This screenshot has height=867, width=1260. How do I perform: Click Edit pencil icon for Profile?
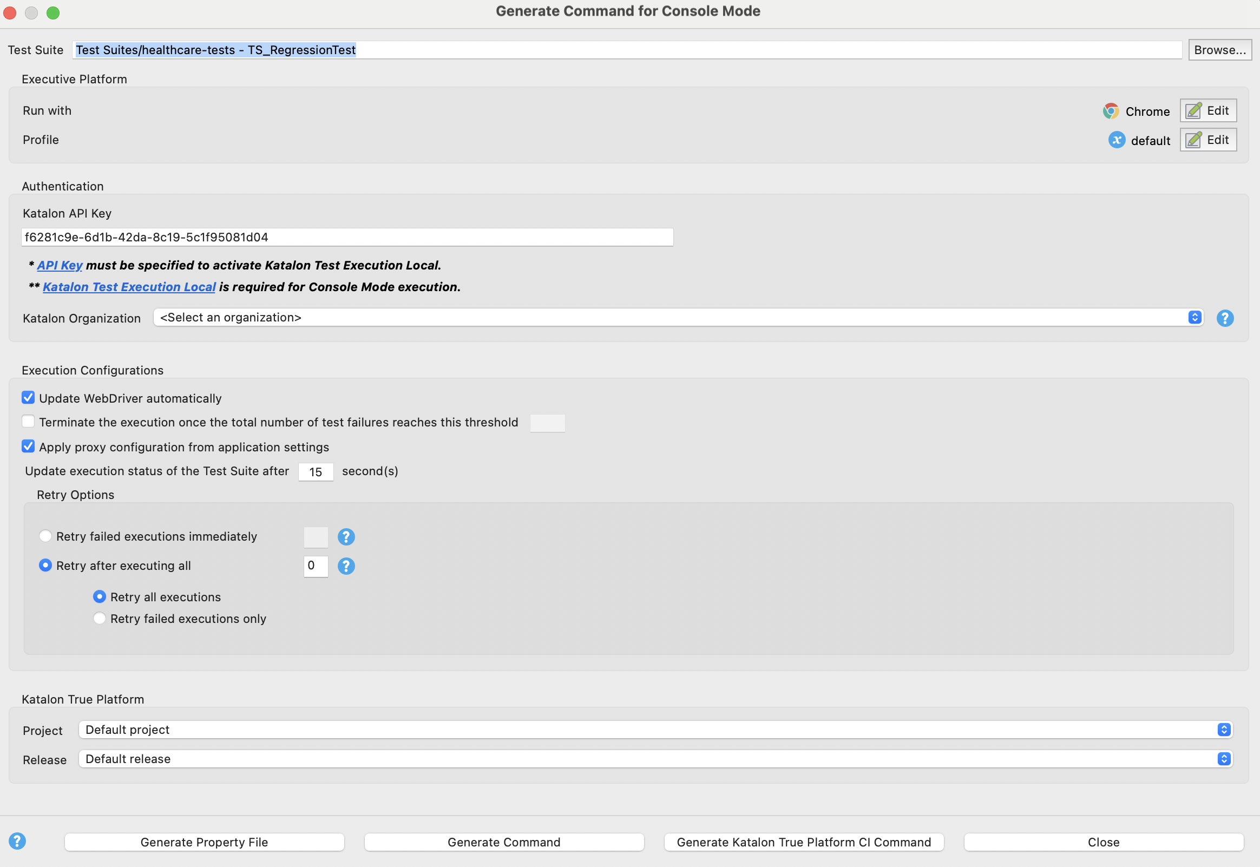click(x=1193, y=140)
